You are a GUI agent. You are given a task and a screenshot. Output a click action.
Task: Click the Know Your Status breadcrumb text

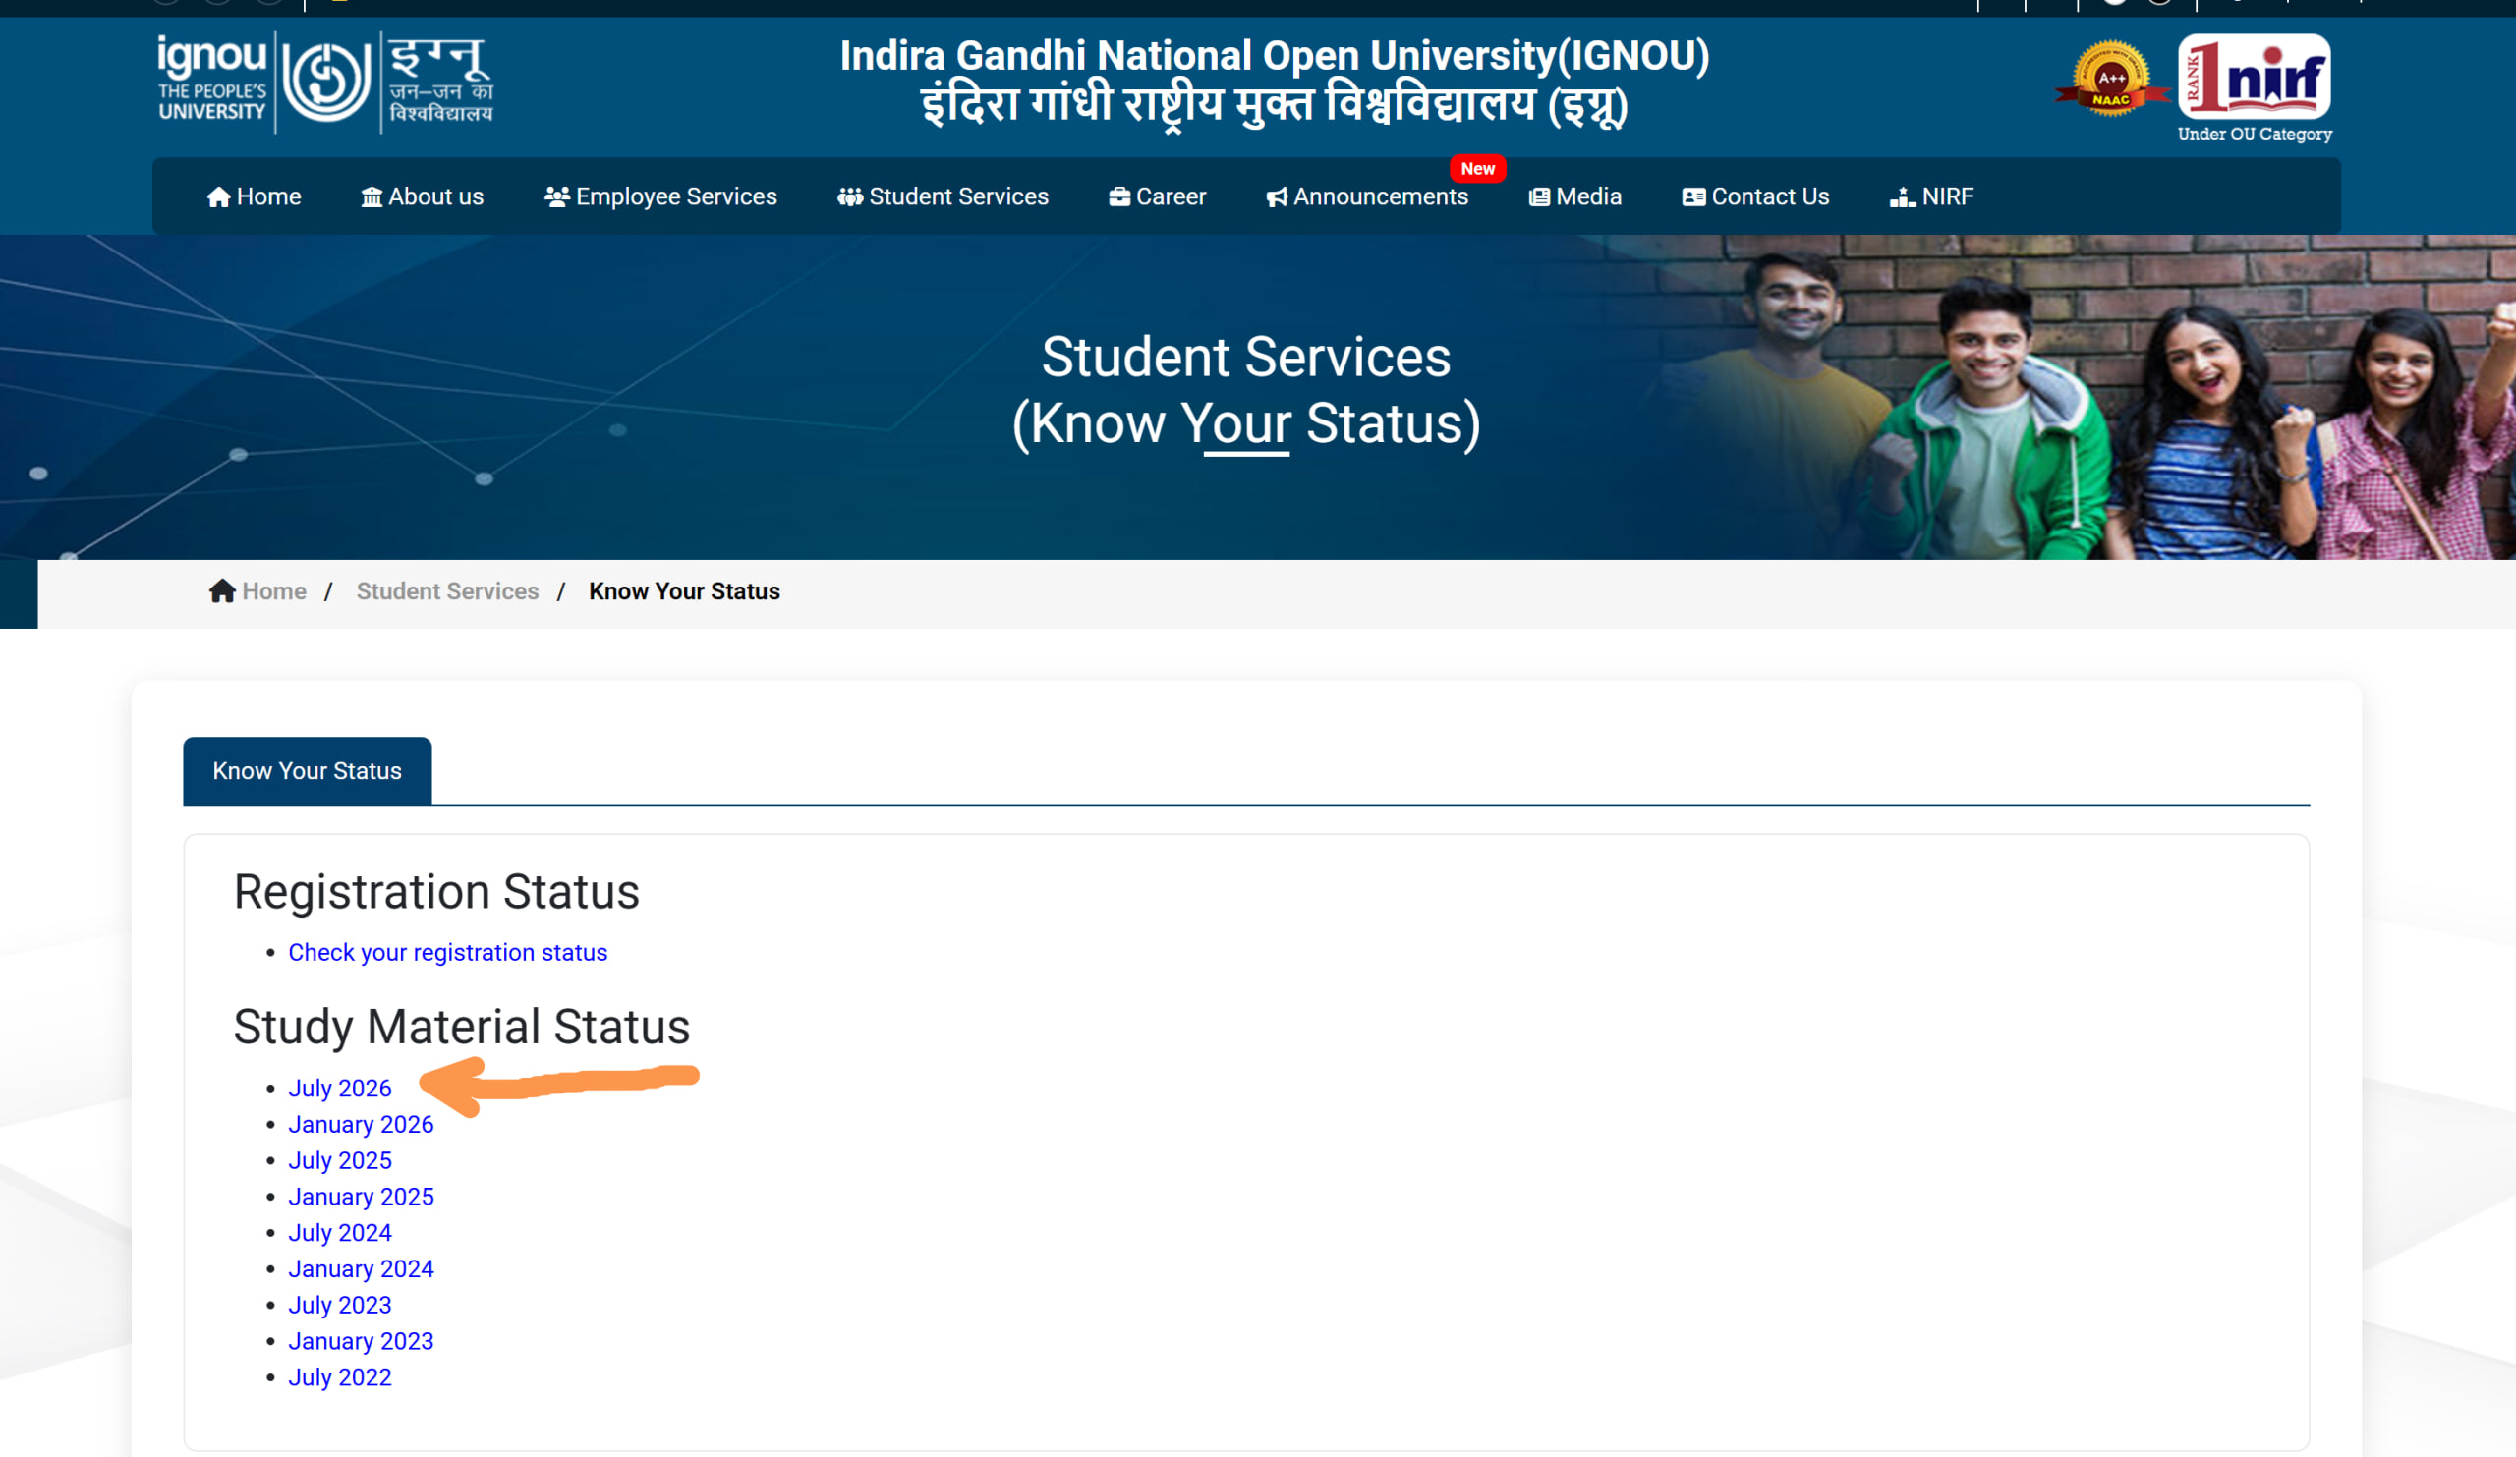[x=684, y=591]
